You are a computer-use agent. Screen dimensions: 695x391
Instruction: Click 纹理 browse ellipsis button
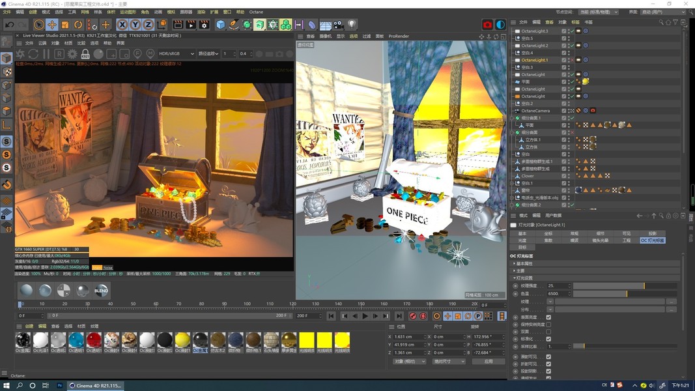pyautogui.click(x=672, y=302)
